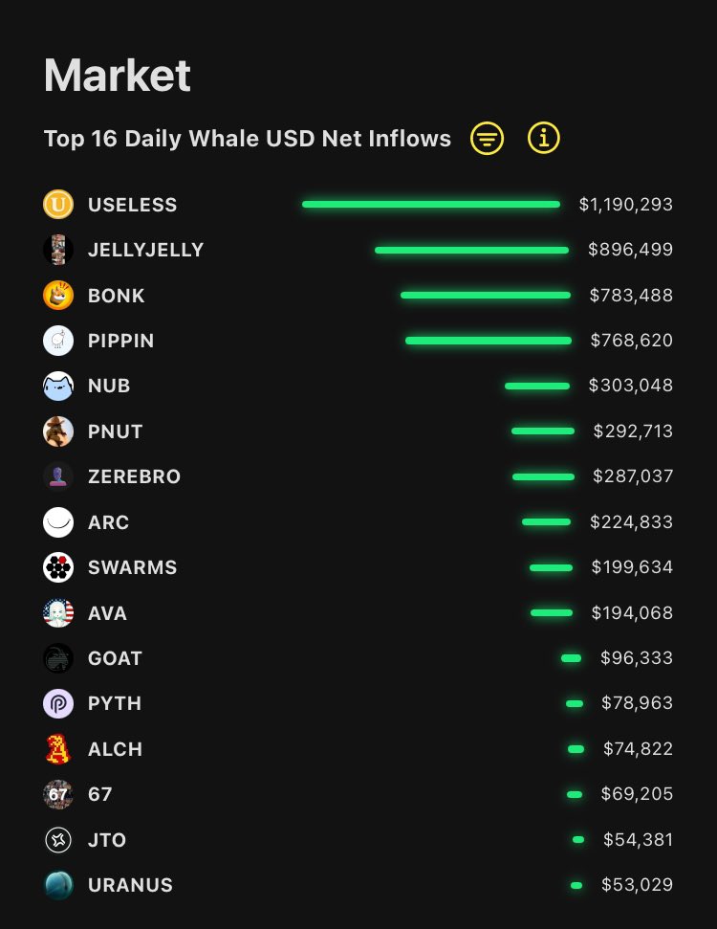Click the PIPPIN token icon
717x929 pixels.
pos(58,341)
